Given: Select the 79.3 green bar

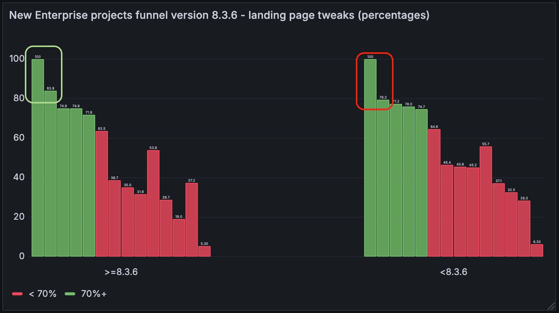Looking at the screenshot, I should click(x=383, y=178).
